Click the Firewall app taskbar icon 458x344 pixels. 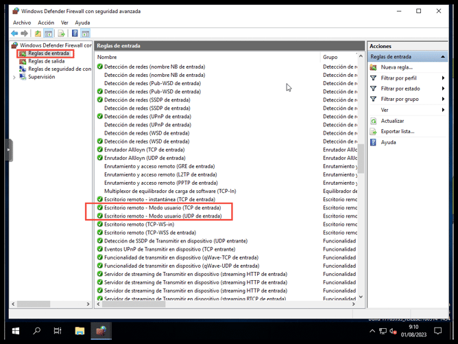pos(101,331)
